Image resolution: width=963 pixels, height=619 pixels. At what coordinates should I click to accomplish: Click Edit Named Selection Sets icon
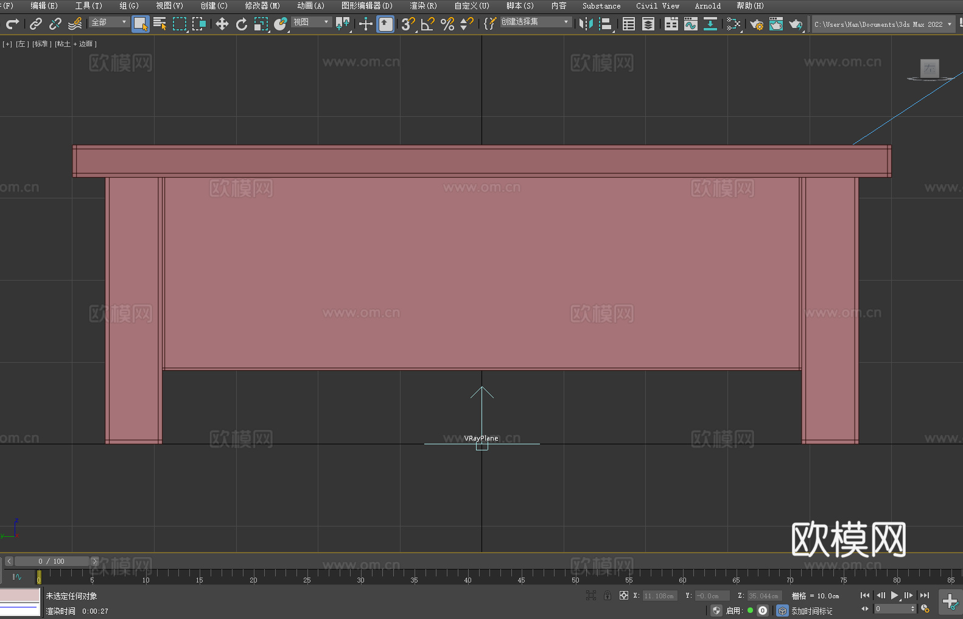490,24
